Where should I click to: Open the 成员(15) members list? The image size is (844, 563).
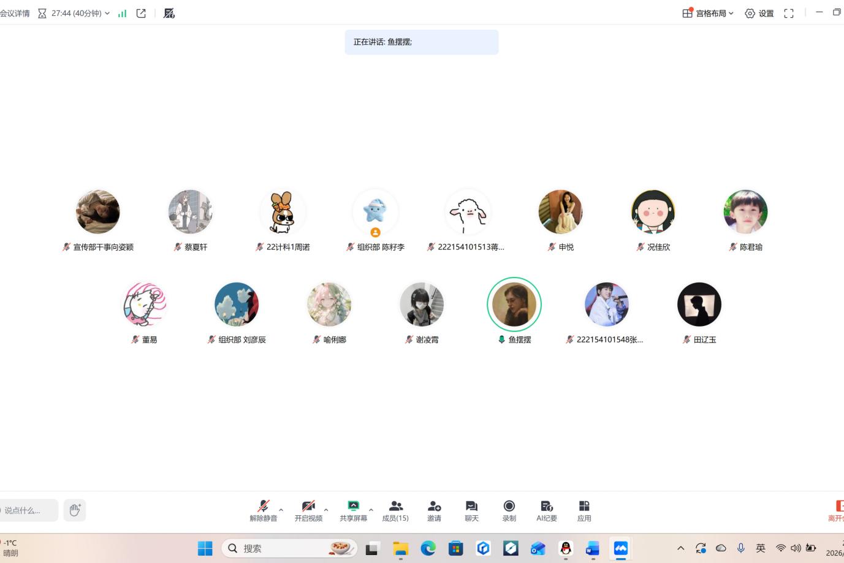[x=395, y=509]
